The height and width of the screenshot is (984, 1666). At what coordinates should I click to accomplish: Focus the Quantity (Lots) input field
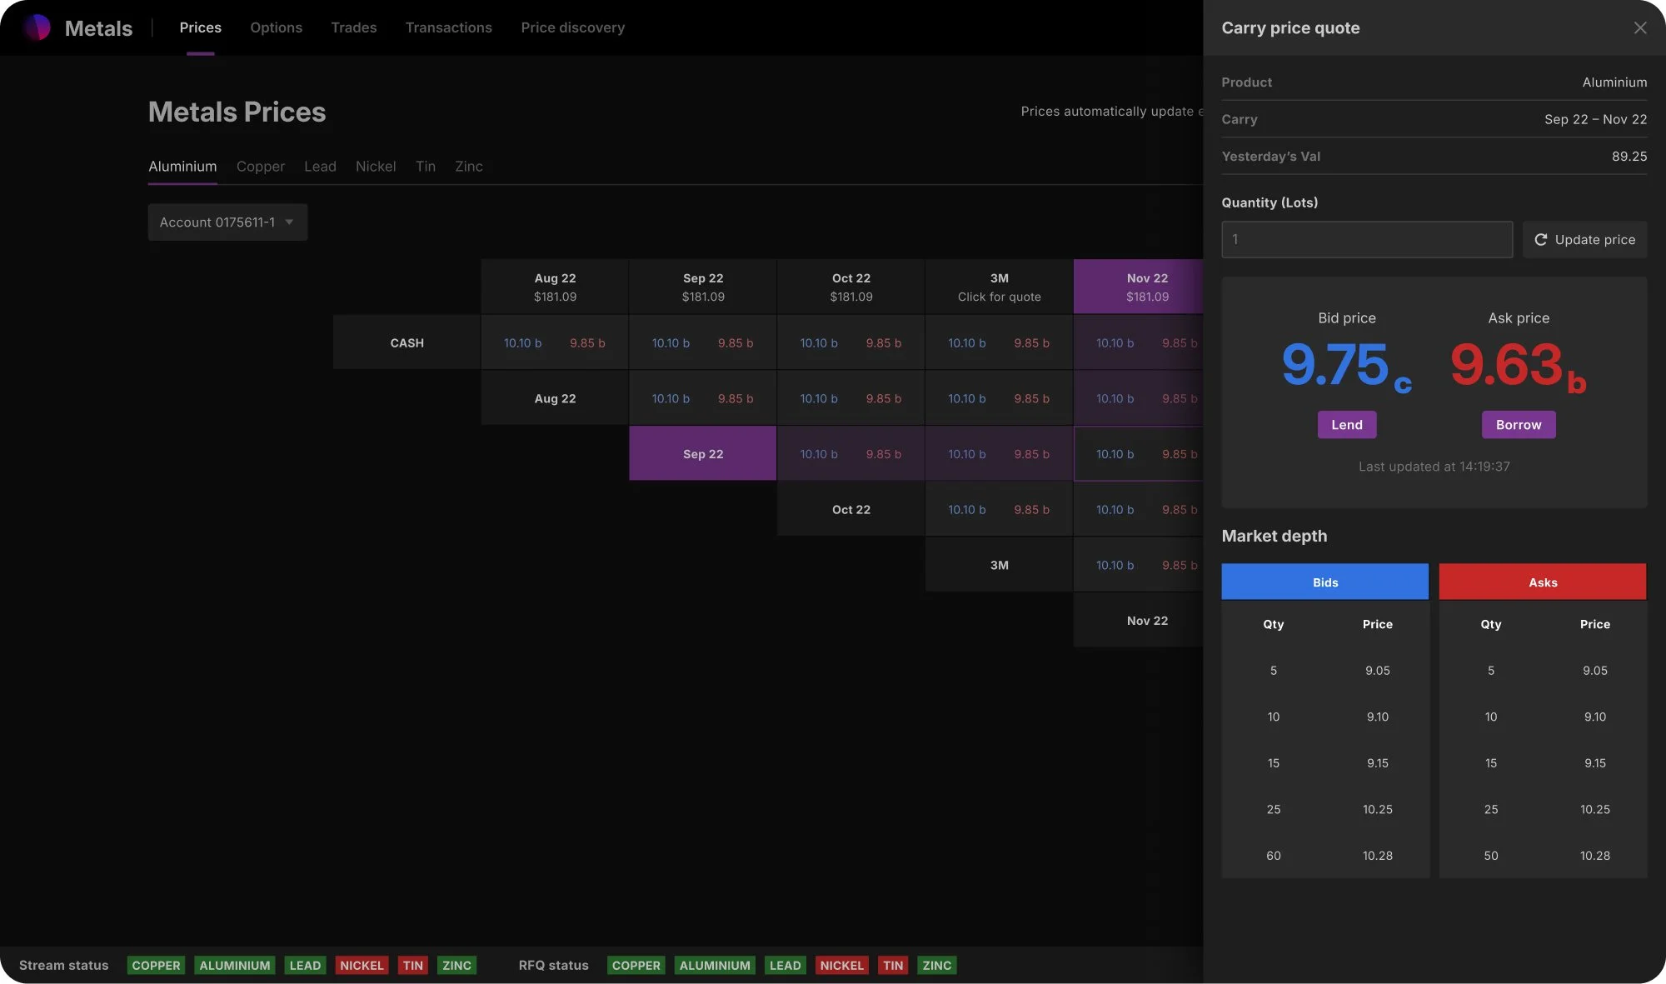[1366, 239]
